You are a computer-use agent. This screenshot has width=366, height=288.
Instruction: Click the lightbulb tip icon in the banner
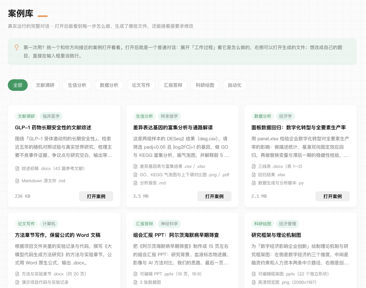(17, 47)
